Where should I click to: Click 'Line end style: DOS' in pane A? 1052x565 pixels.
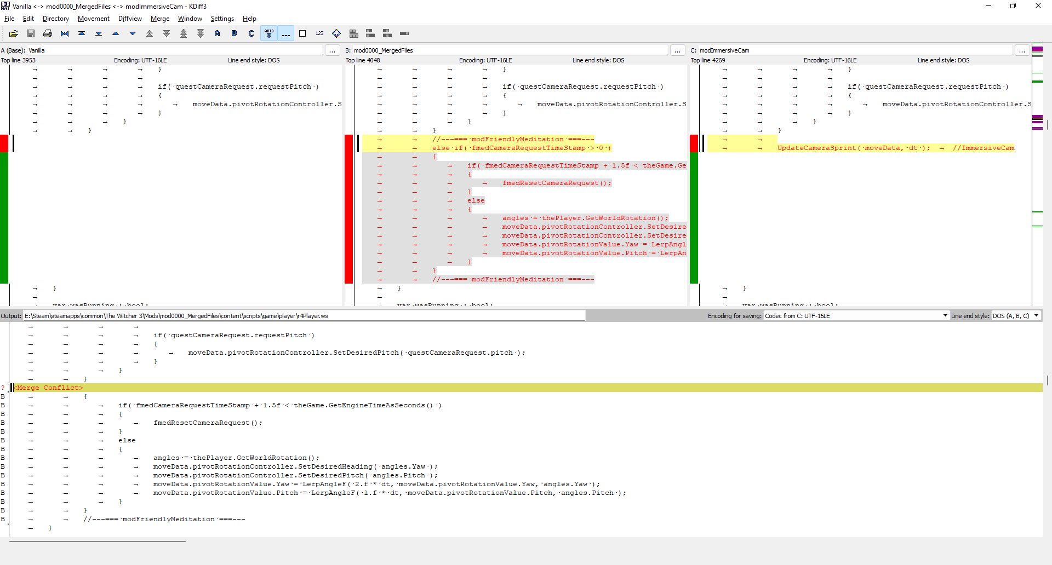point(254,60)
